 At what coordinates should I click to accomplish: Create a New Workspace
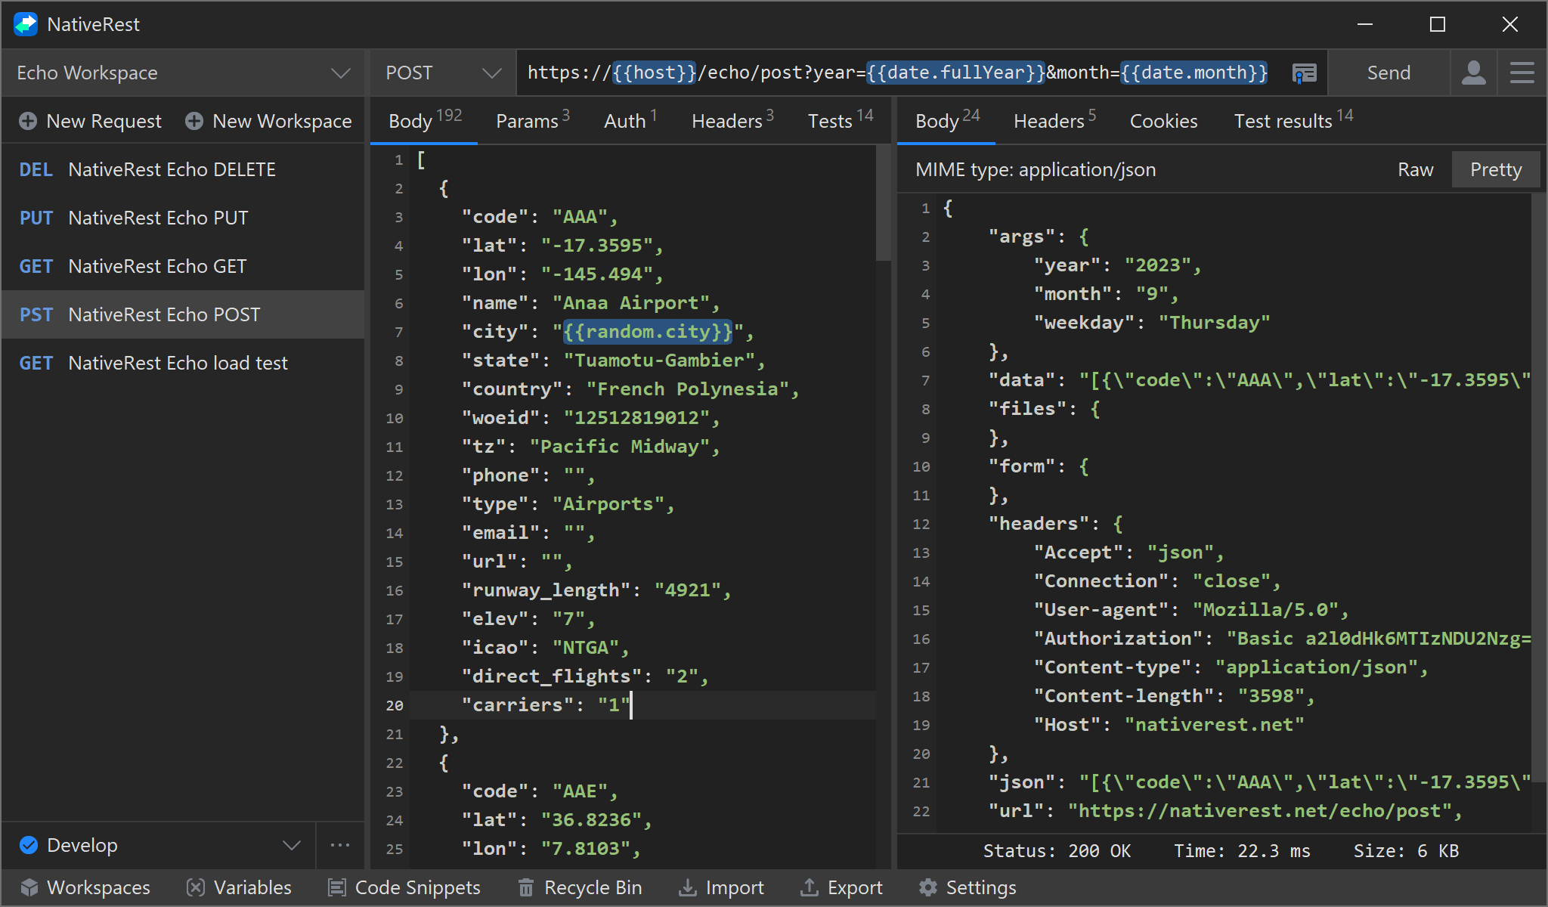click(268, 121)
